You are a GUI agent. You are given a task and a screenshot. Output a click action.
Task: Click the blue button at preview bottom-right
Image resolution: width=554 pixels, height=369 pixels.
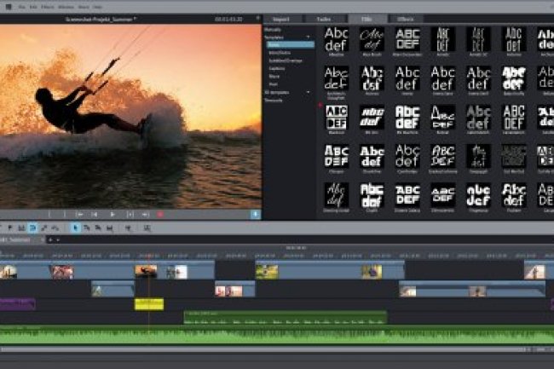(255, 214)
